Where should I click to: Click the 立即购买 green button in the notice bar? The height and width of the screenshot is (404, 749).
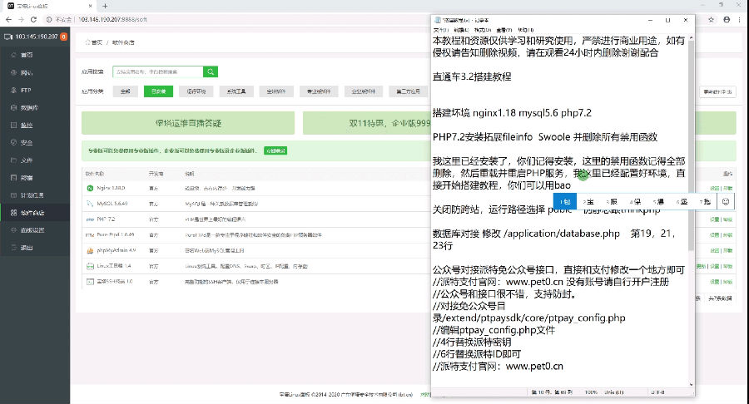click(x=275, y=150)
